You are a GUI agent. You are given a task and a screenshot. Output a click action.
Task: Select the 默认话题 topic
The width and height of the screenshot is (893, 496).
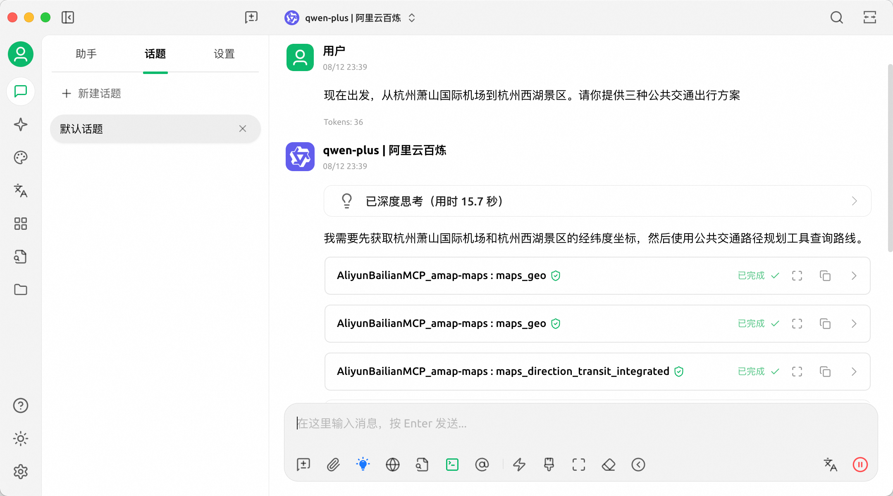155,129
